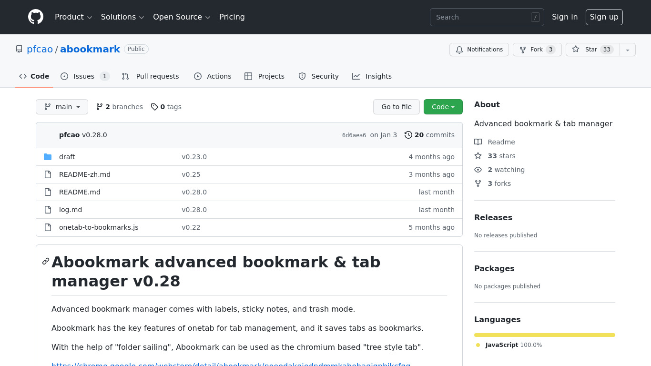This screenshot has height=366, width=651.
Task: Expand the green Code dropdown button
Action: coord(443,107)
